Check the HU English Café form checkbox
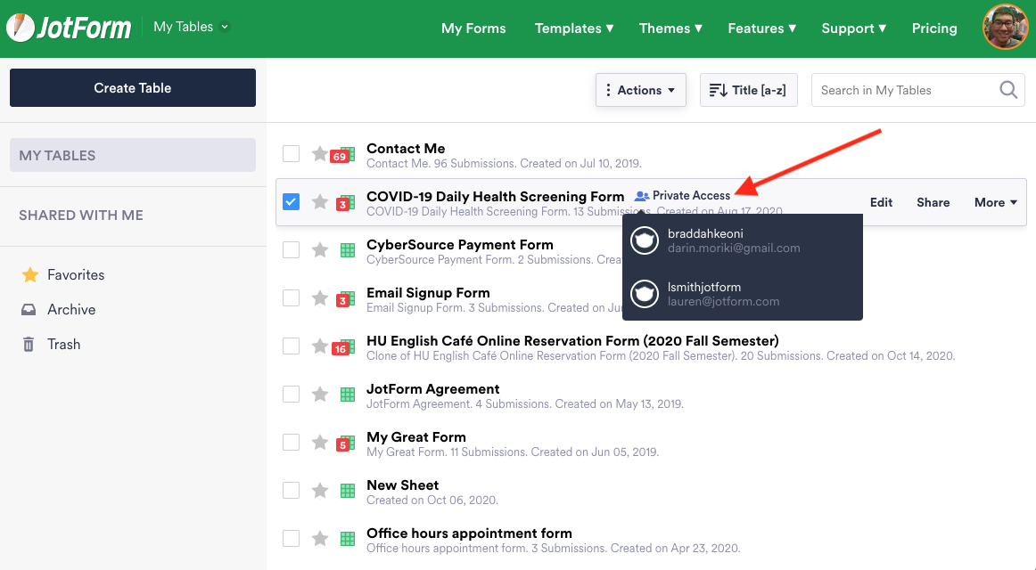 tap(291, 346)
